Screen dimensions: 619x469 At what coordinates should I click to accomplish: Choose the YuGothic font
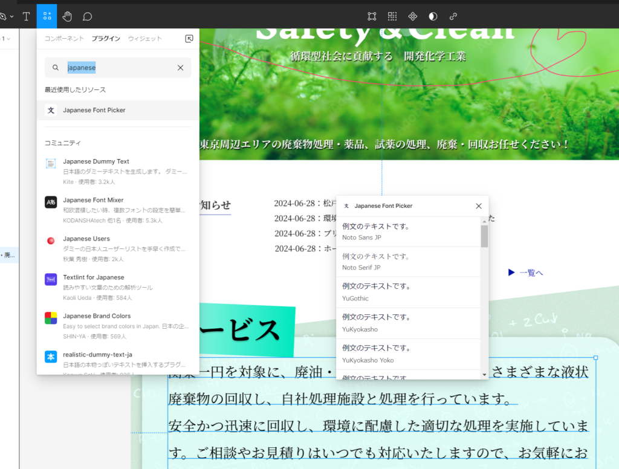click(408, 293)
